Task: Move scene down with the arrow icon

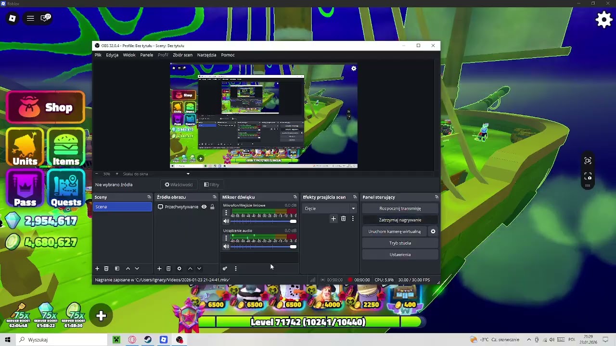Action: [137, 269]
